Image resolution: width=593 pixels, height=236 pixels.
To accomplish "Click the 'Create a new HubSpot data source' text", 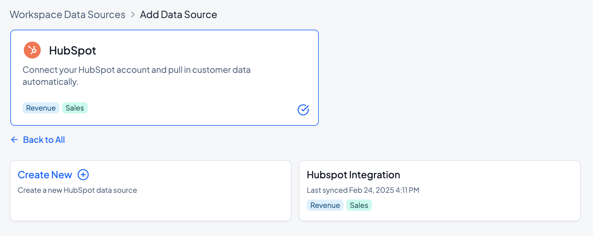I will tap(77, 190).
